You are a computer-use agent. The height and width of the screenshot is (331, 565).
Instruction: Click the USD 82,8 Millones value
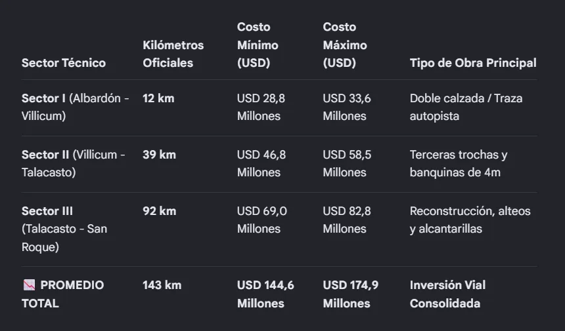pyautogui.click(x=347, y=220)
